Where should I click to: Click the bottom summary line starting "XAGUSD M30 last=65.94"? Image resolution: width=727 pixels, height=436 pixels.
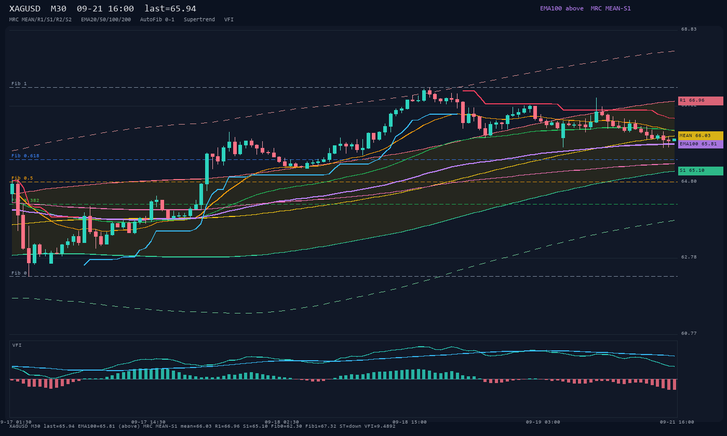pos(203,427)
